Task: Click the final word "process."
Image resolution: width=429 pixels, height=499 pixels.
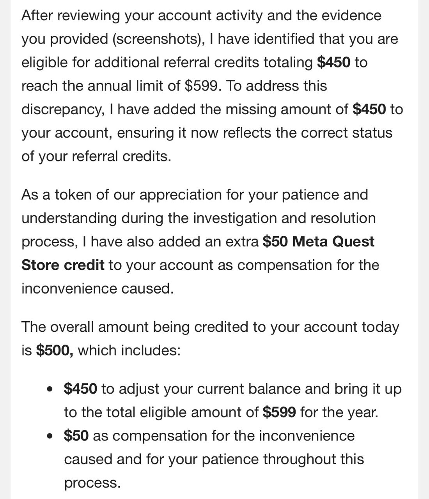Action: 92,483
